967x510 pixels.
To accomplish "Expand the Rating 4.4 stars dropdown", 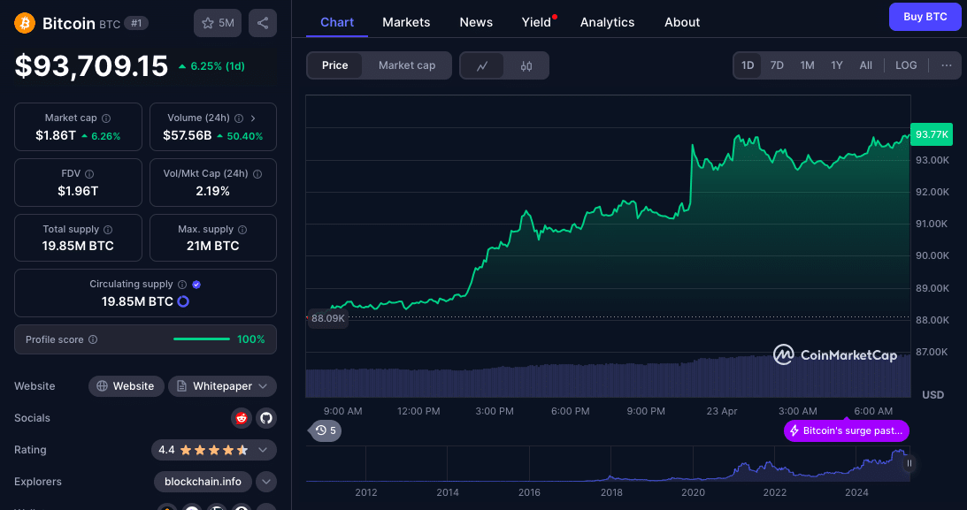I will point(263,450).
